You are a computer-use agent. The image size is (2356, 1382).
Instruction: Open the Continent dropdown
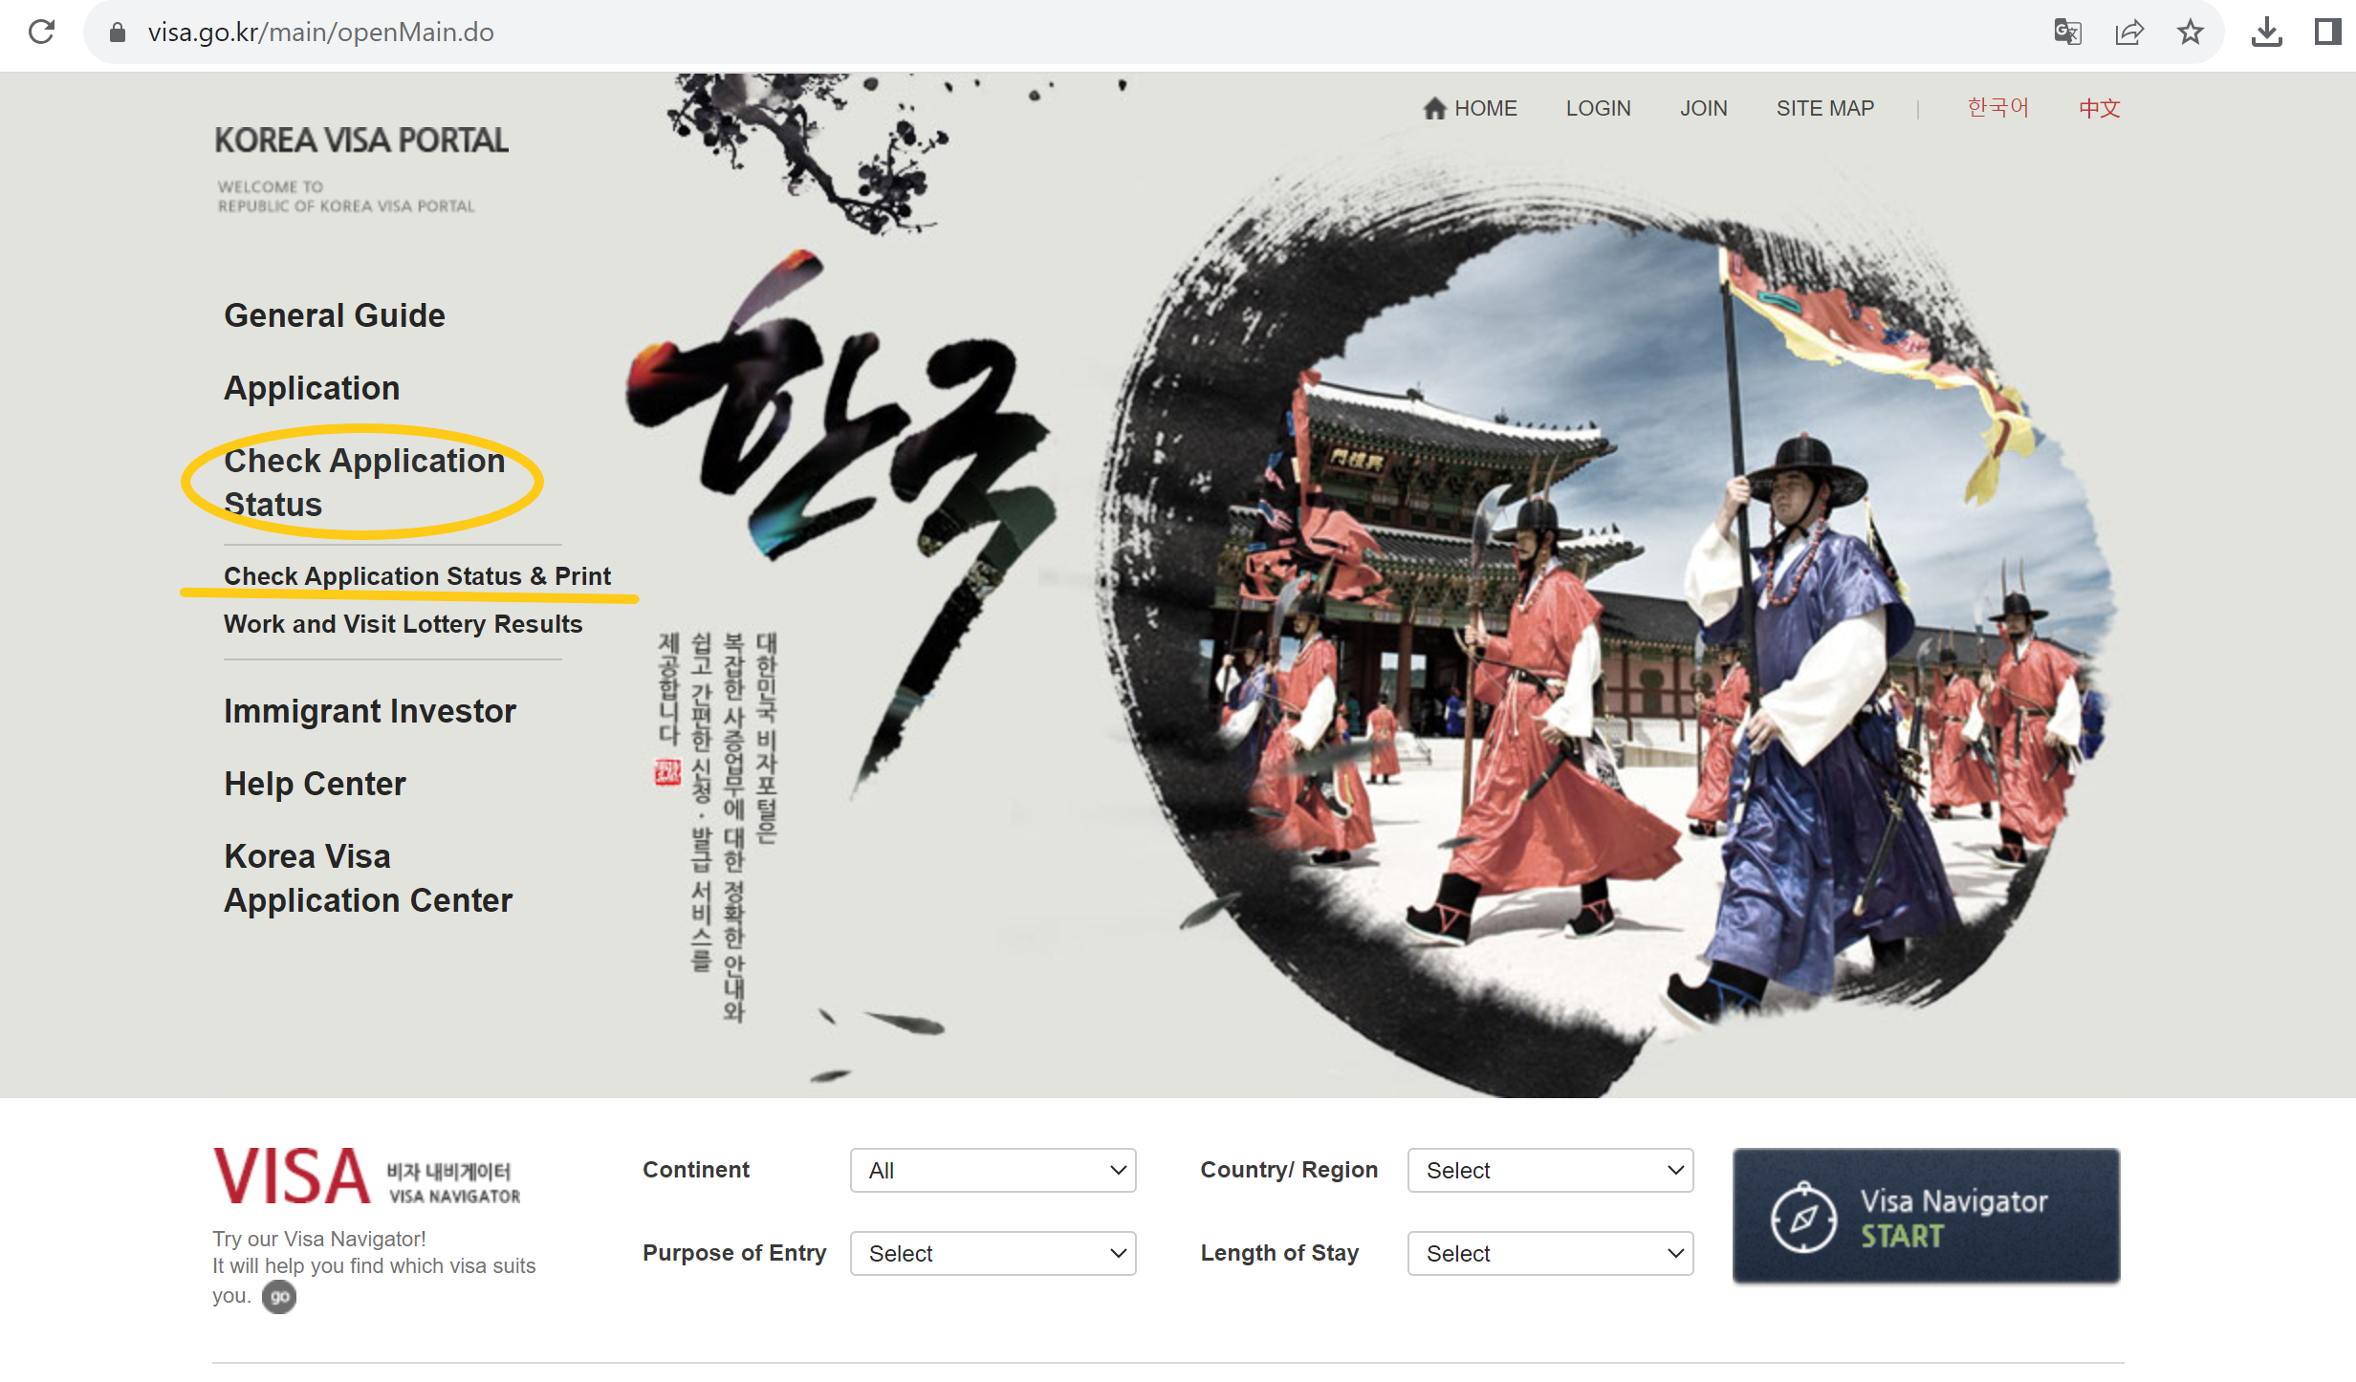[993, 1171]
